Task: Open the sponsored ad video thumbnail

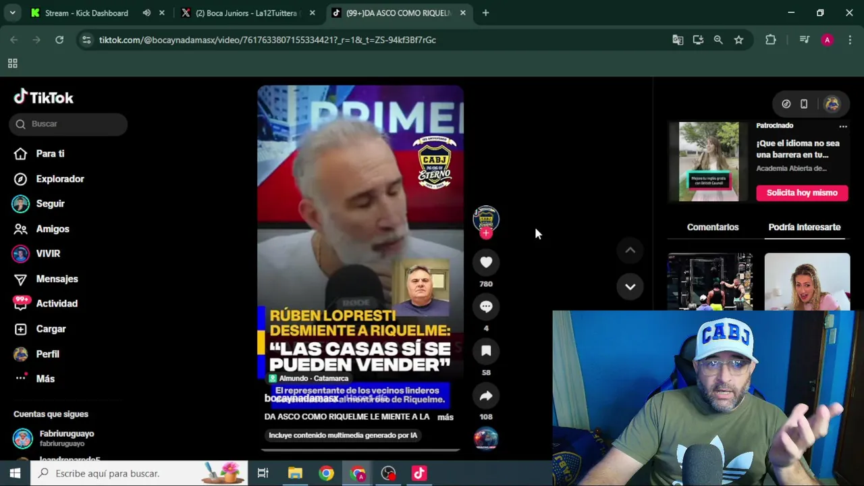Action: point(709,162)
